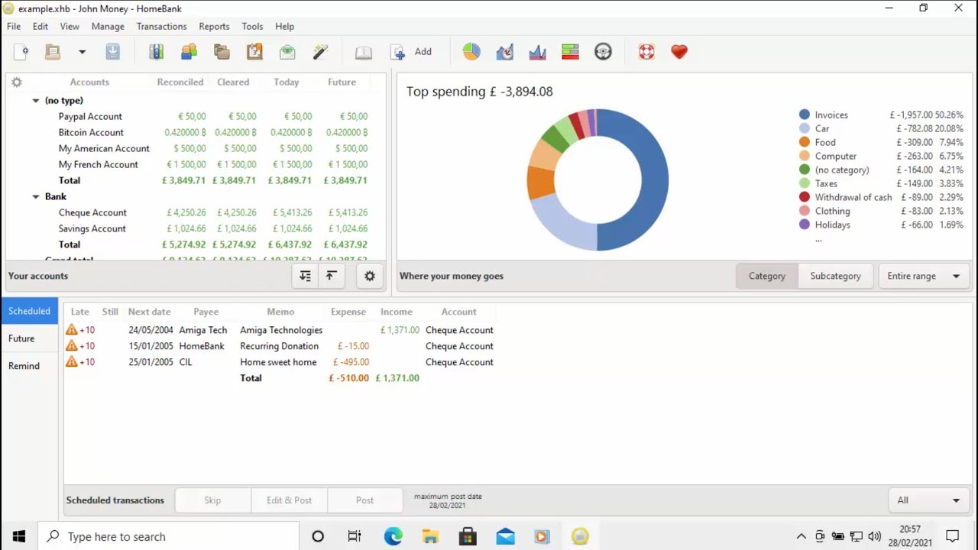Open accounts column settings gear in header
The height and width of the screenshot is (550, 978).
pyautogui.click(x=17, y=82)
